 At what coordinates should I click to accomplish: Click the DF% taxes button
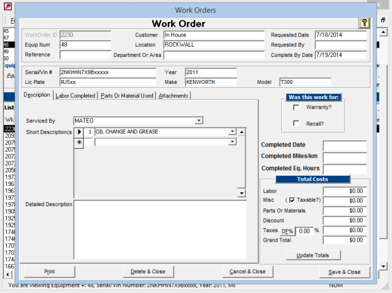[288, 231]
